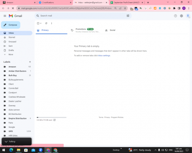This screenshot has width=192, height=153.
Task: Open the Privacy link
Action: [x=107, y=117]
